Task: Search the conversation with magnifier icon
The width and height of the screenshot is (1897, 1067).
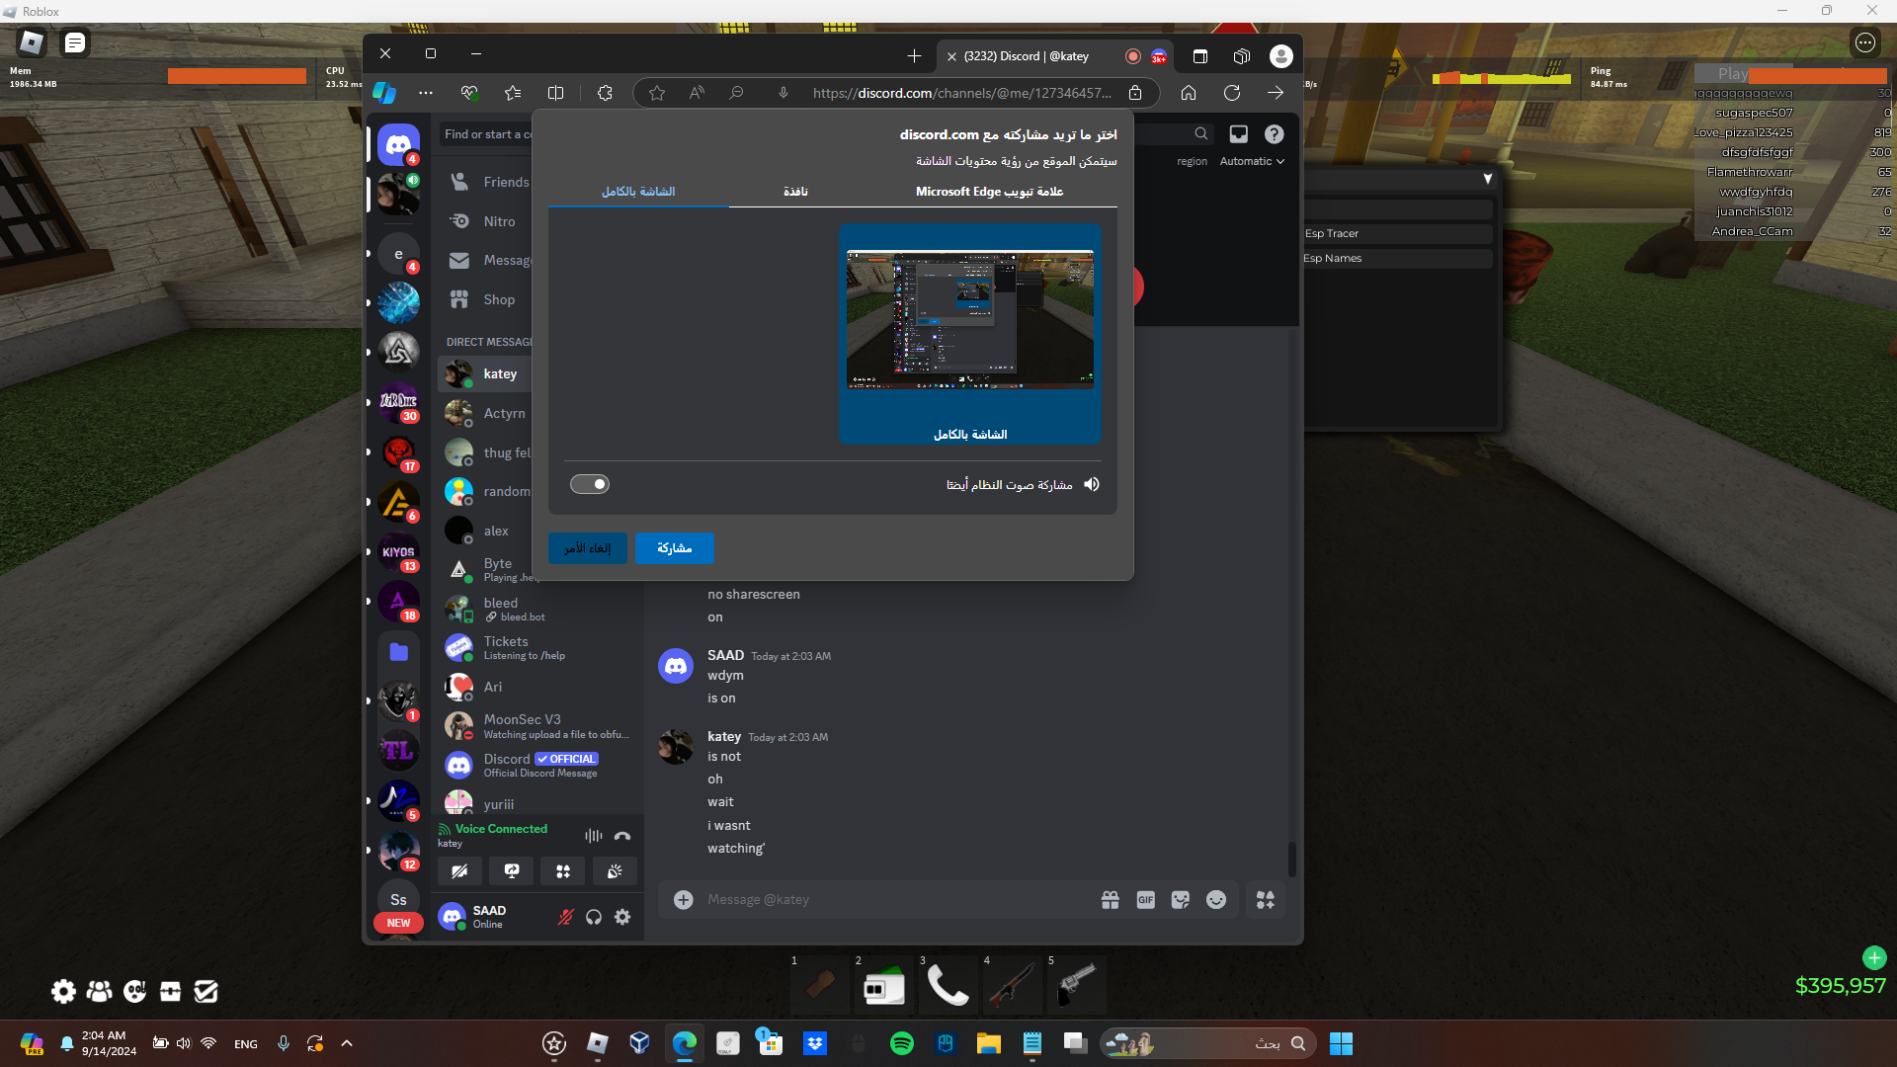Action: (1201, 133)
